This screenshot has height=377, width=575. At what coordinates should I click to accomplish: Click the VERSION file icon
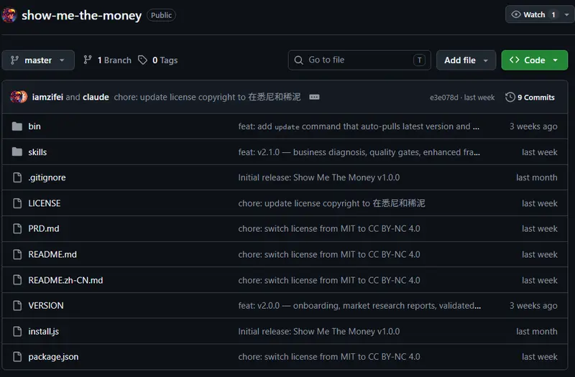click(x=17, y=306)
